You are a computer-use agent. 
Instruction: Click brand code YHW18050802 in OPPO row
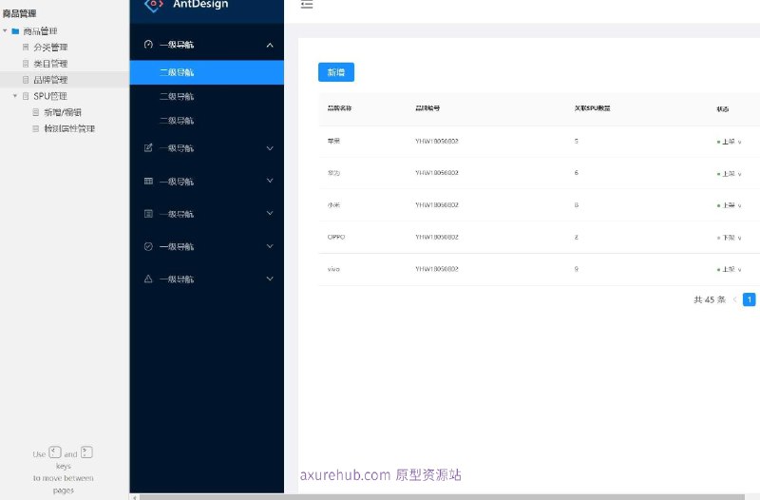tap(437, 237)
